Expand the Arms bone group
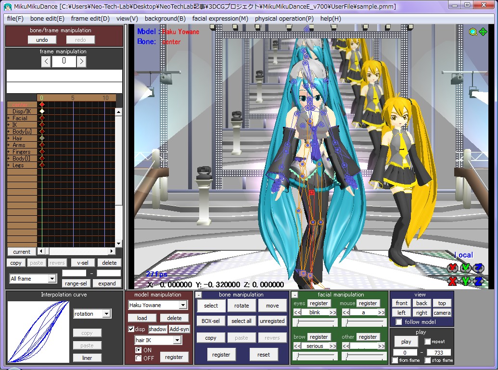Image resolution: width=498 pixels, height=370 pixels. 9,145
